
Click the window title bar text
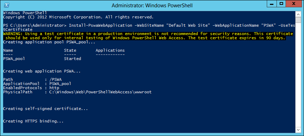click(x=152, y=6)
